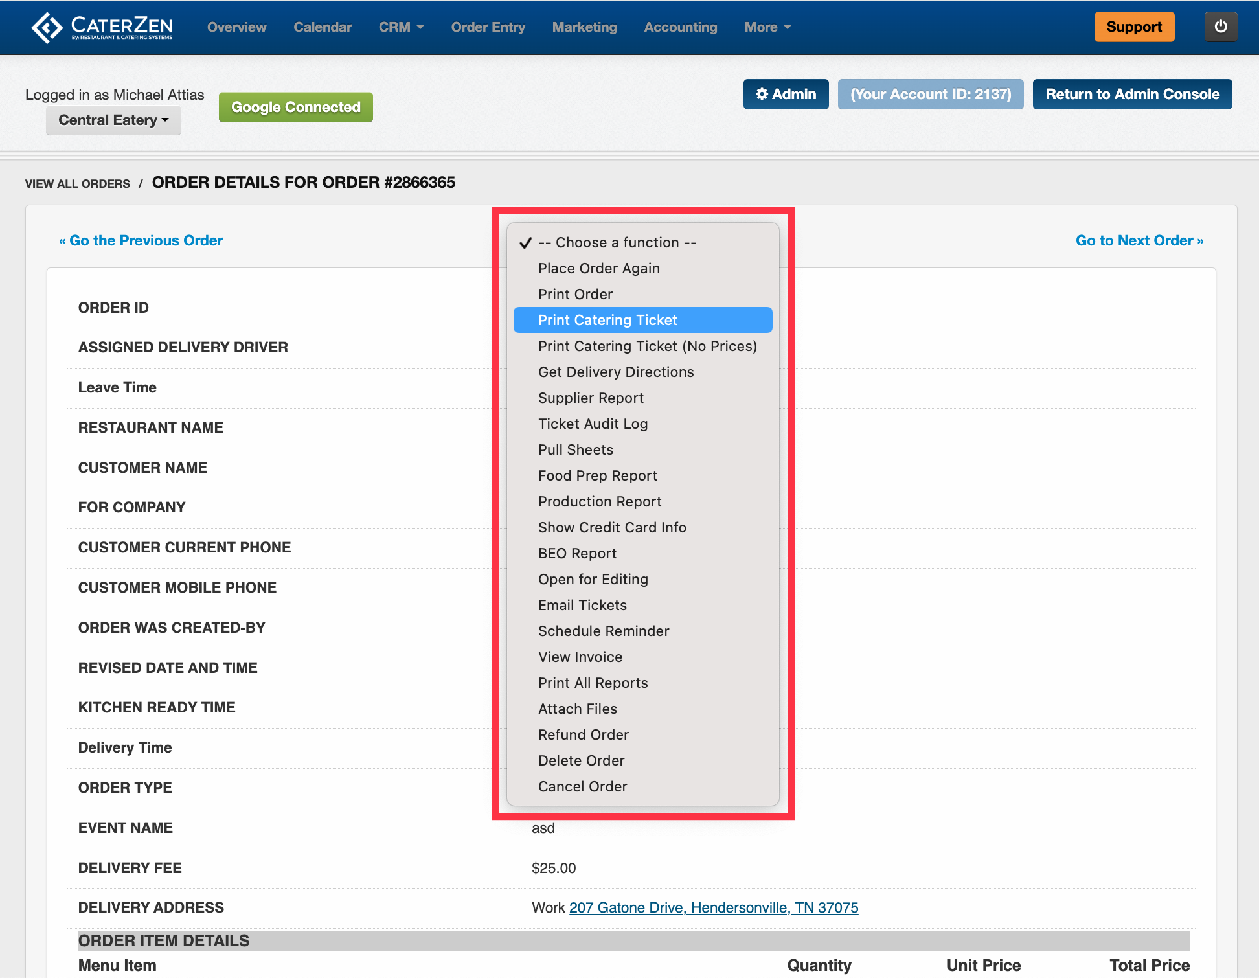Click the Admin gear button
The height and width of the screenshot is (978, 1259).
click(786, 95)
